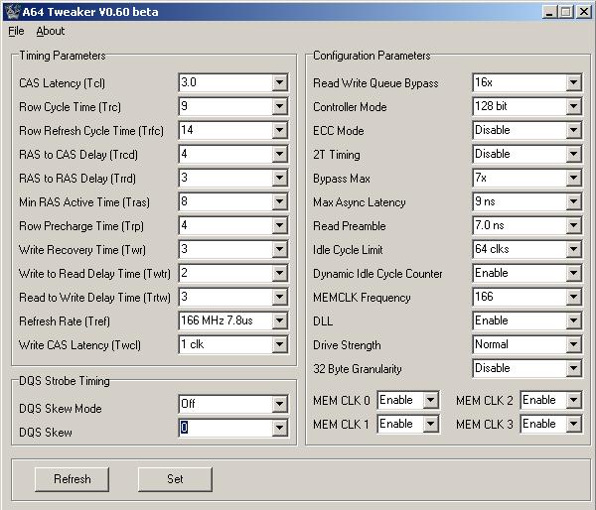Click the Refresh button
The height and width of the screenshot is (510, 596).
click(x=72, y=479)
